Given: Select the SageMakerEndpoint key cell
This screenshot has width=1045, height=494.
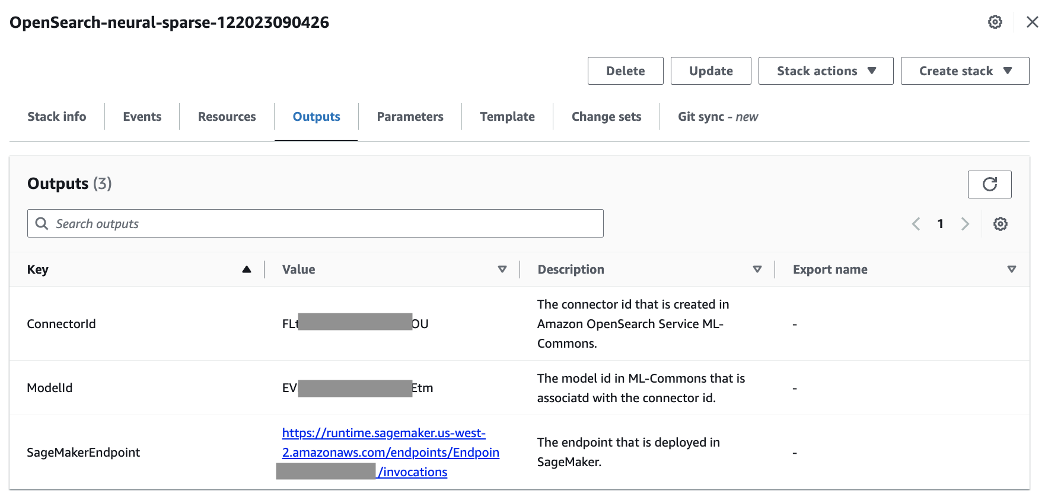Looking at the screenshot, I should tap(84, 453).
